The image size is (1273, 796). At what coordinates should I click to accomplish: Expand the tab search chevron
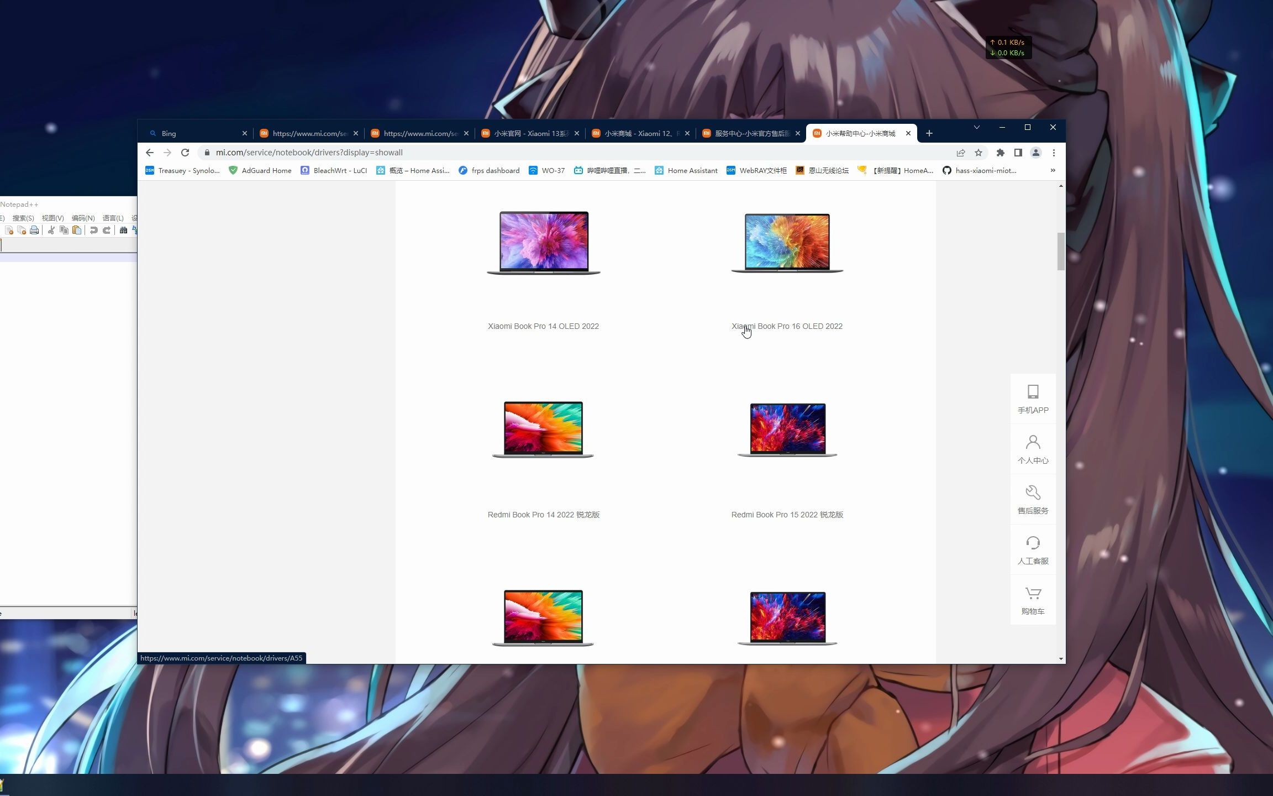tap(977, 127)
